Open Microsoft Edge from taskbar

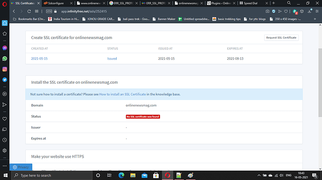121,175
